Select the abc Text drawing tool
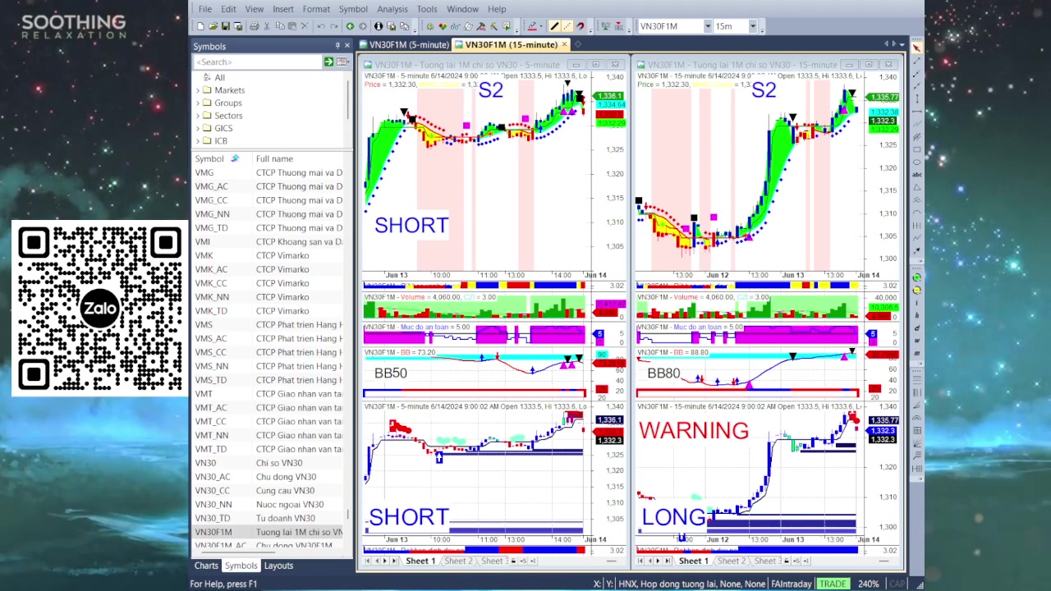Viewport: 1051px width, 591px height. (916, 175)
